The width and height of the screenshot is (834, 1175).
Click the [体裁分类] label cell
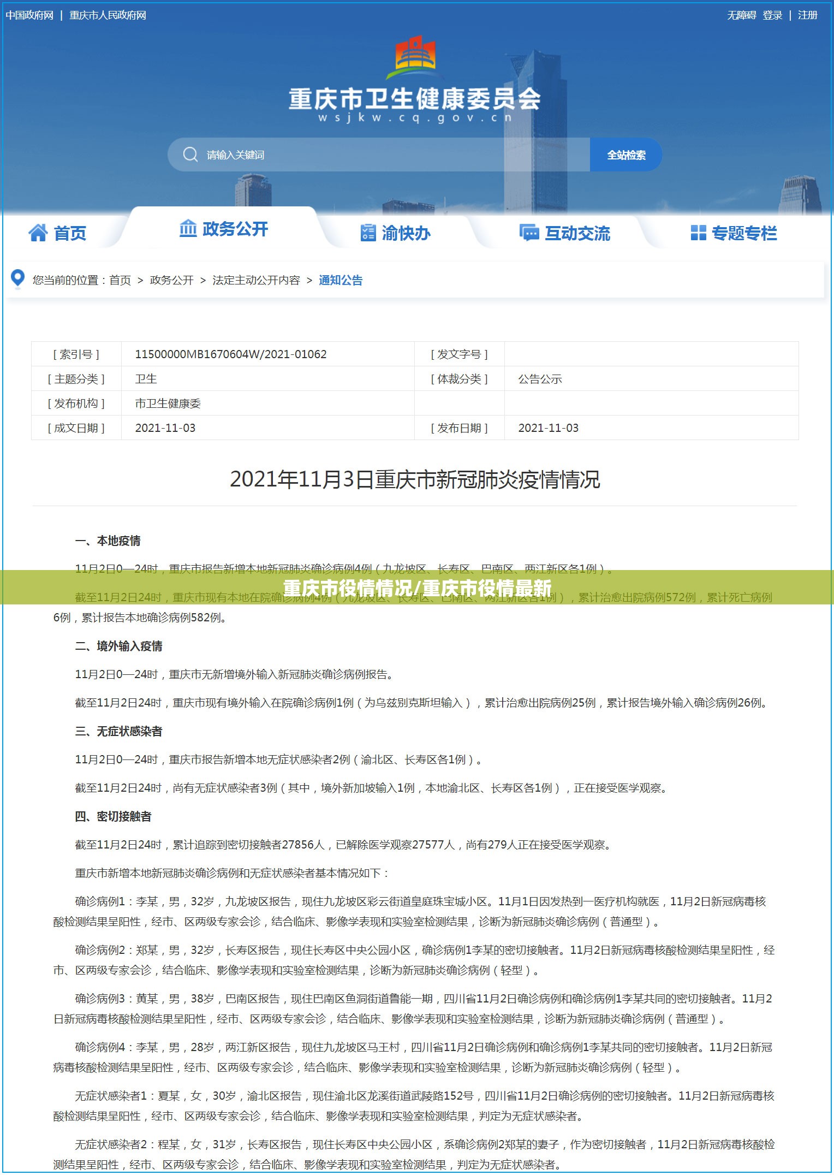coord(460,378)
